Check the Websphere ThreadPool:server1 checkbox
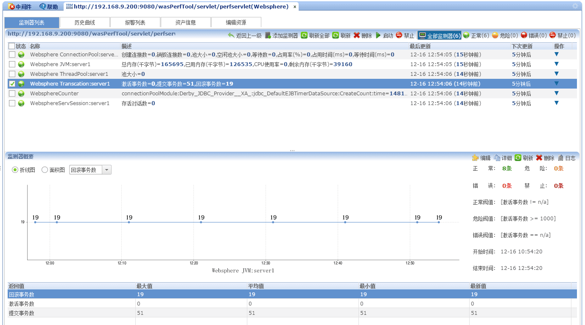This screenshot has width=585, height=325. [12, 74]
